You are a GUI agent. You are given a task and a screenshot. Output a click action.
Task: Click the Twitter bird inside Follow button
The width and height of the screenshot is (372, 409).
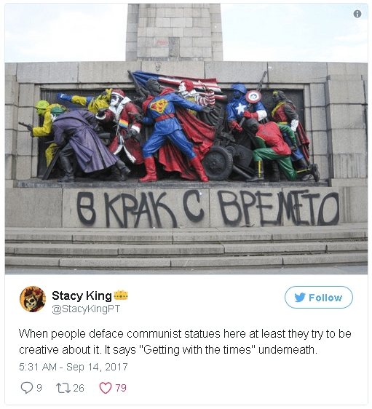tap(300, 298)
